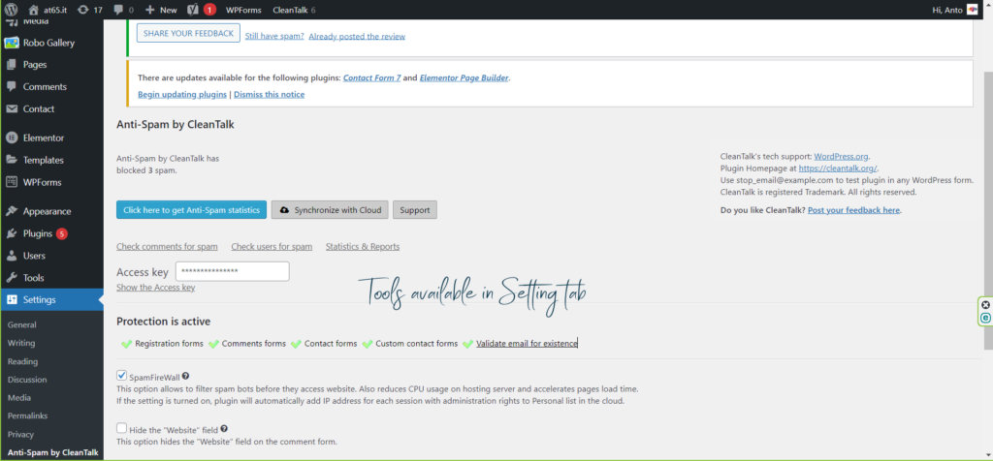Viewport: 993px width, 461px height.
Task: Click Show the Access key link
Action: point(156,287)
